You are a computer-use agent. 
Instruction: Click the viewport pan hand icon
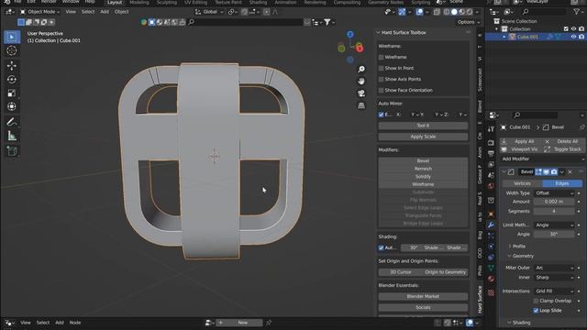(361, 82)
